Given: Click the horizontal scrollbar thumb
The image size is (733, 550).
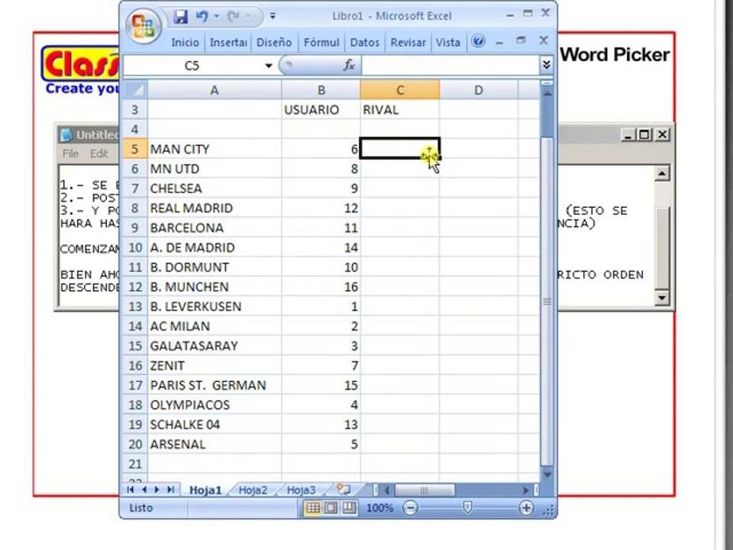Looking at the screenshot, I should (425, 490).
